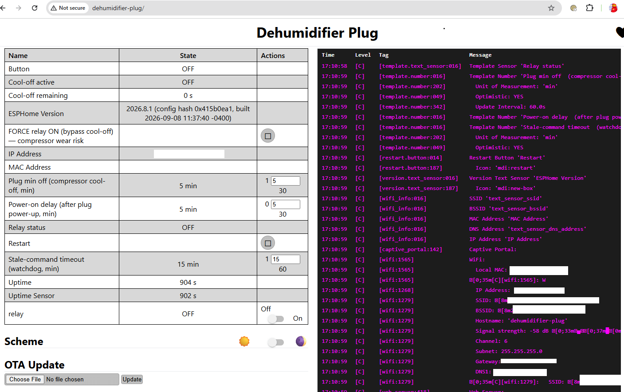Toggle the relay On/Off switch

pos(276,318)
